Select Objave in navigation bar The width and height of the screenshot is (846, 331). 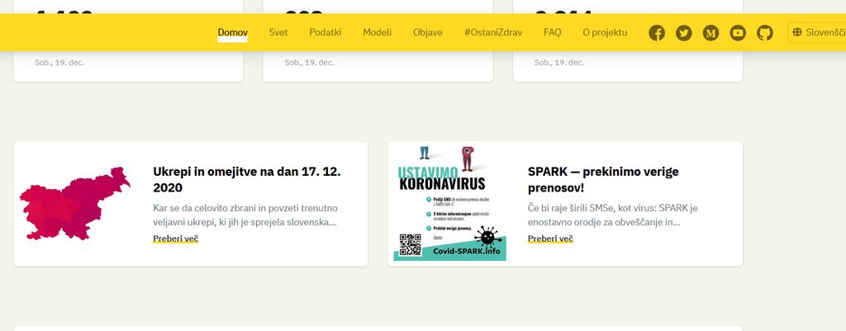click(427, 33)
